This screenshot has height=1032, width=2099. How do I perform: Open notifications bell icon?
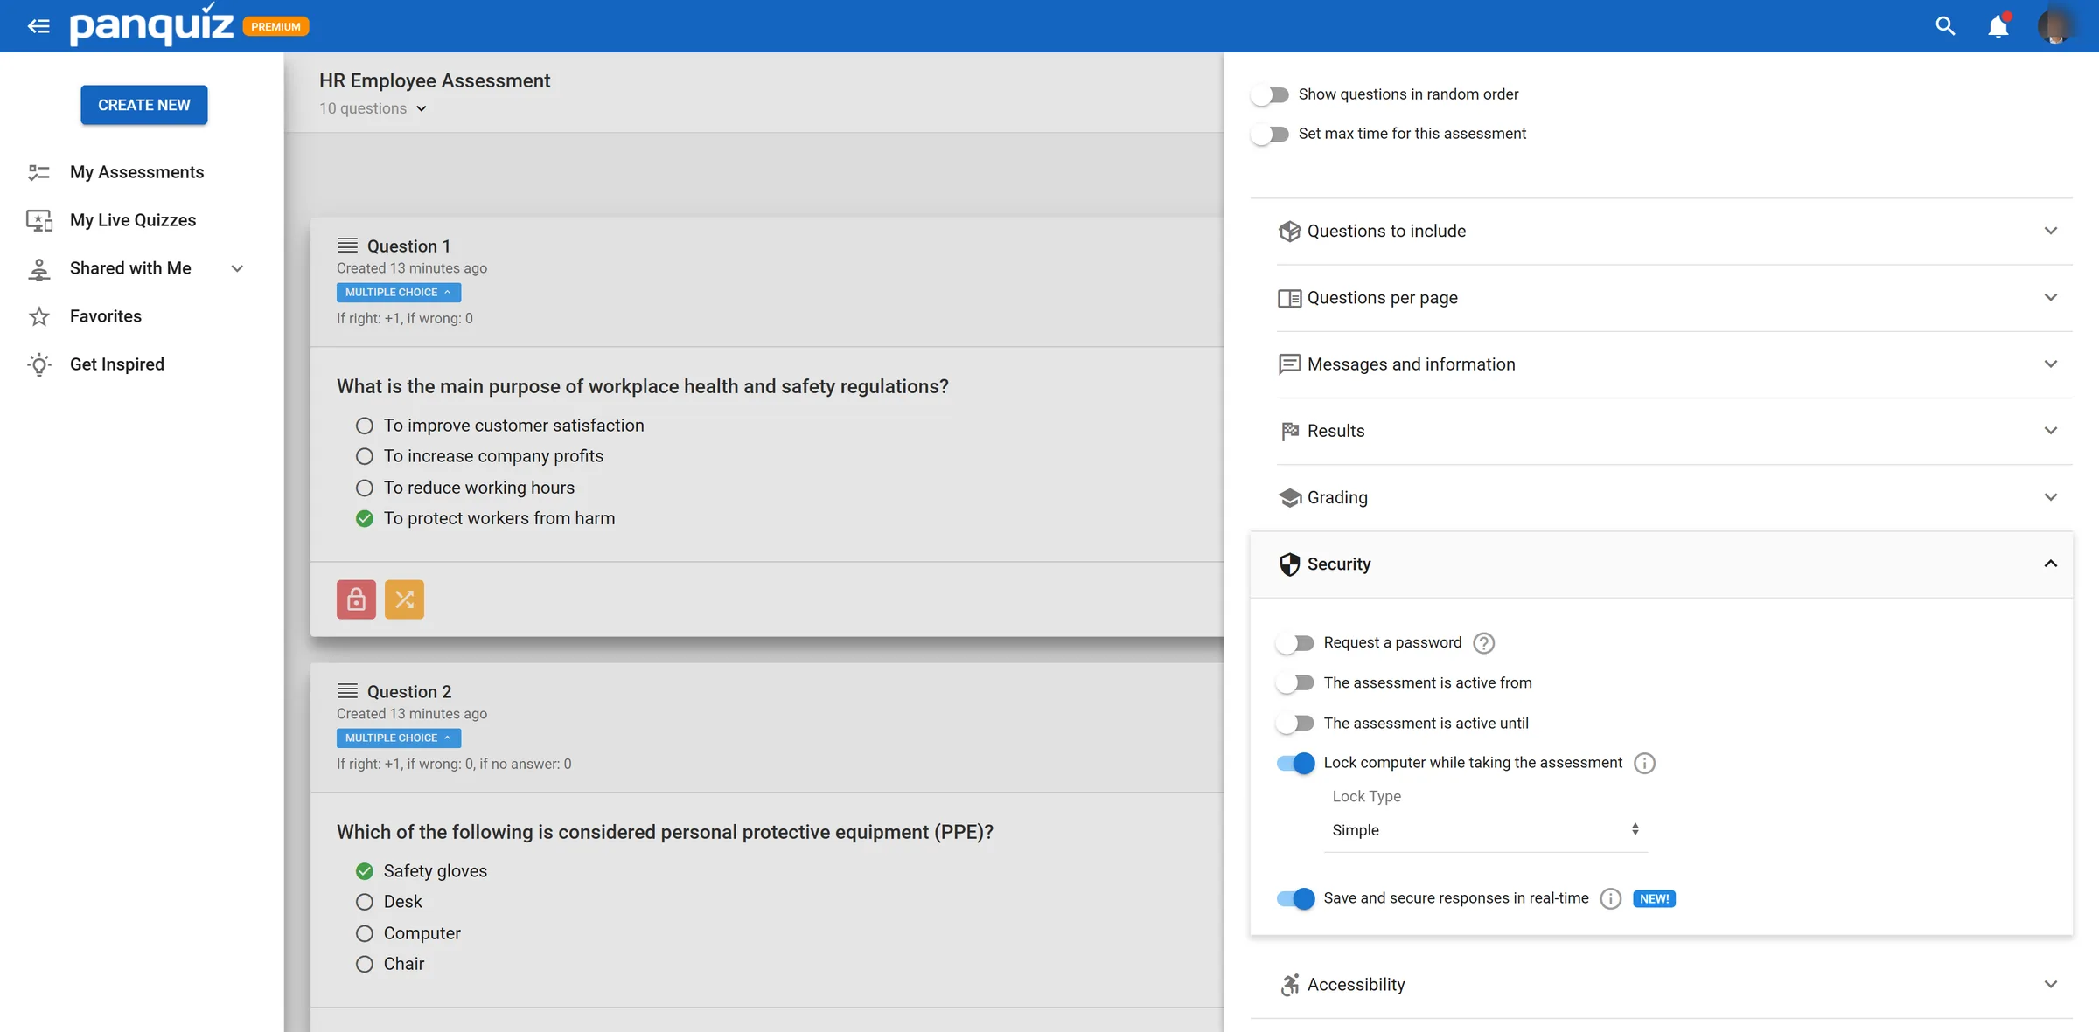(1998, 26)
